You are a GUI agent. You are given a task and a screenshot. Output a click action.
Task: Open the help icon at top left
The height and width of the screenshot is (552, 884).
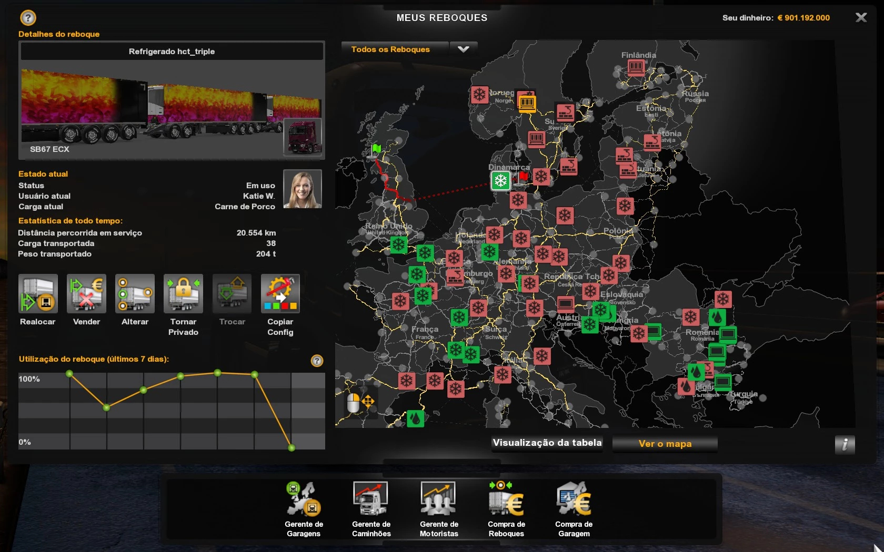pyautogui.click(x=28, y=18)
